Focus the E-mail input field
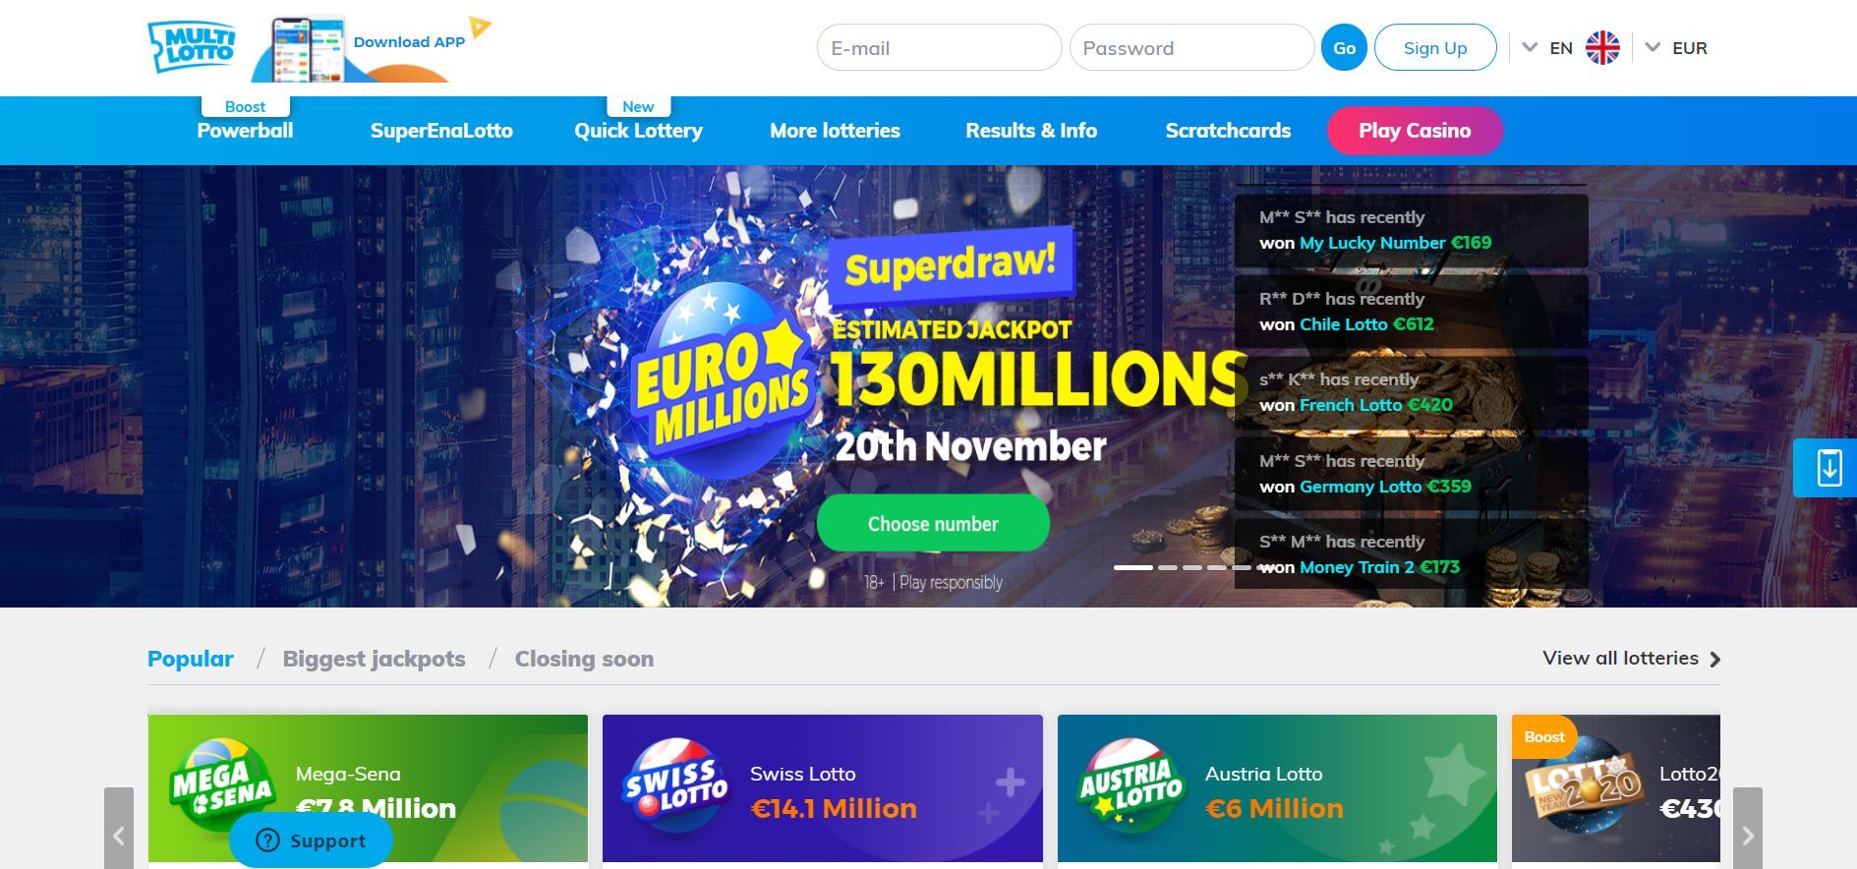The width and height of the screenshot is (1857, 869). coord(939,47)
